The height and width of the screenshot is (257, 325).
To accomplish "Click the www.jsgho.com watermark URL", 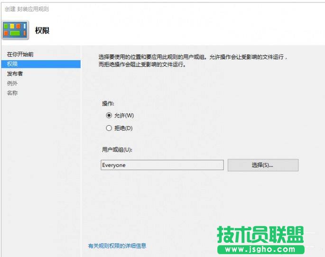I will 260,250.
